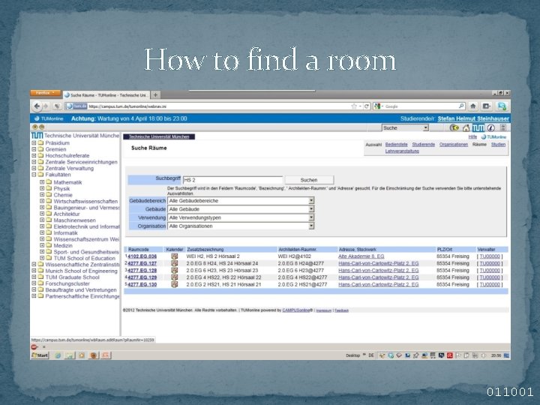Open Architektur faculty in tree
Screen dimensions: 540x405
point(67,214)
